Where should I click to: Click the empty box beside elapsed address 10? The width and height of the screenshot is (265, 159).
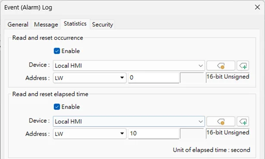(192, 134)
